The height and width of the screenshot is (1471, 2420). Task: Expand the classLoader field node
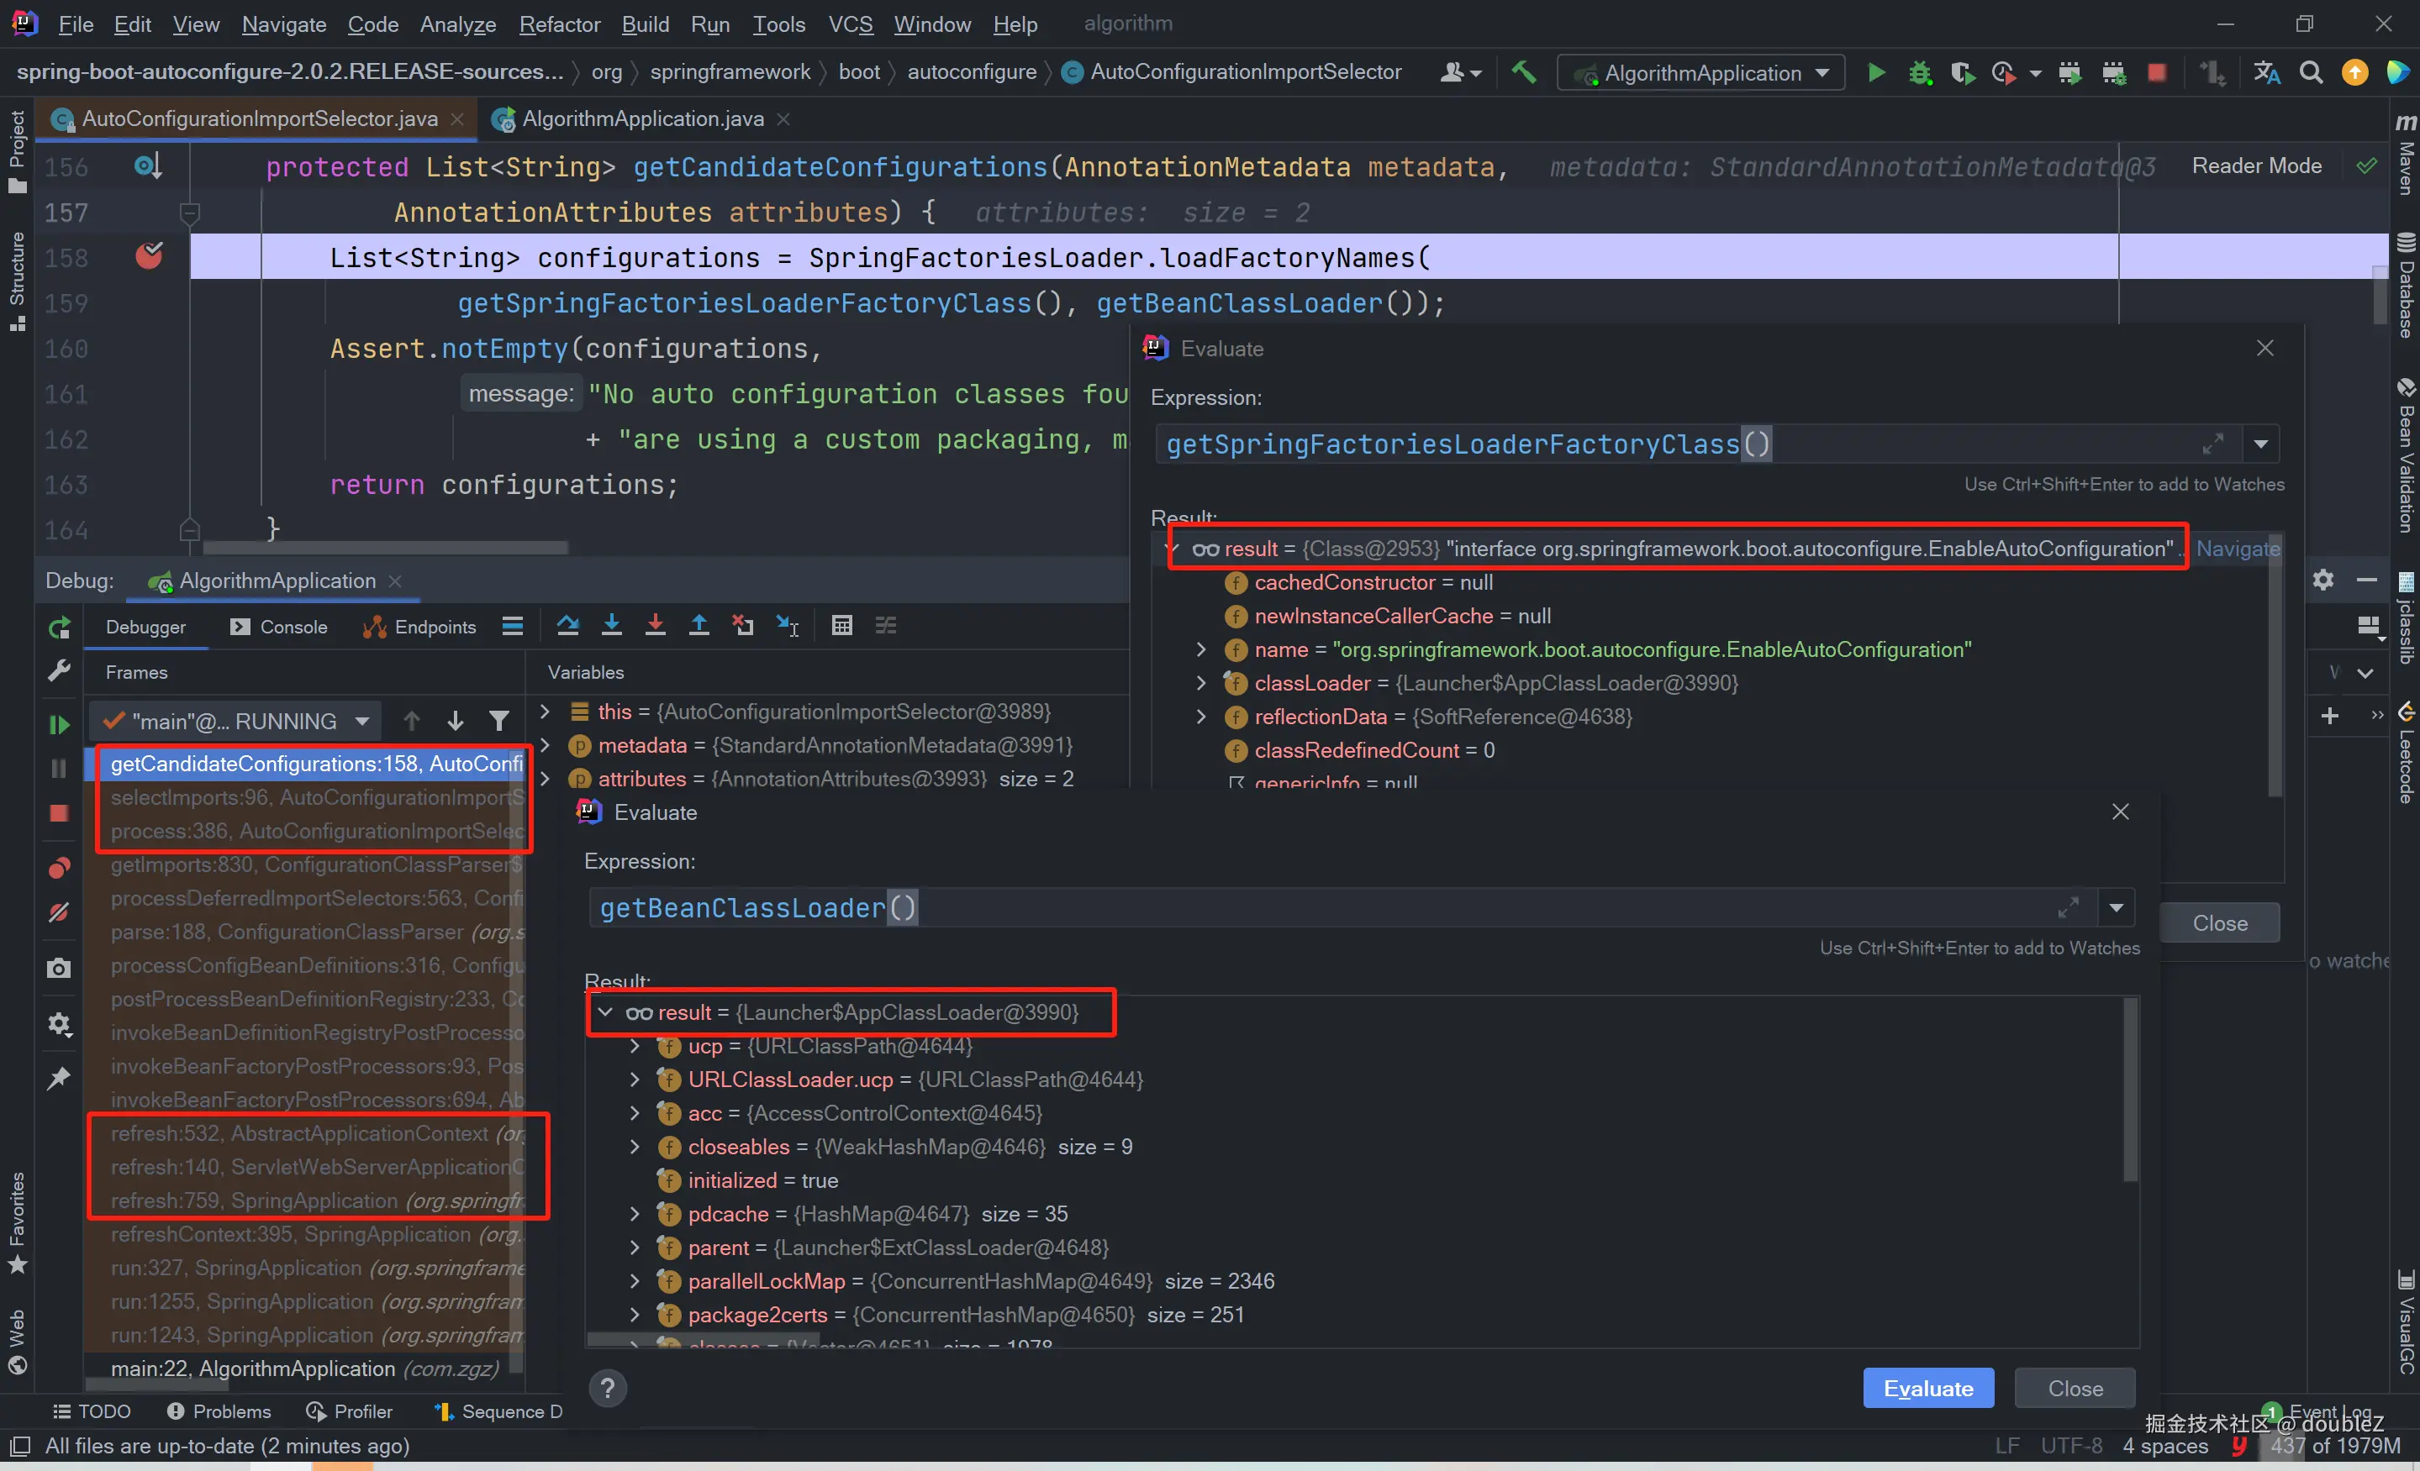pos(1200,683)
